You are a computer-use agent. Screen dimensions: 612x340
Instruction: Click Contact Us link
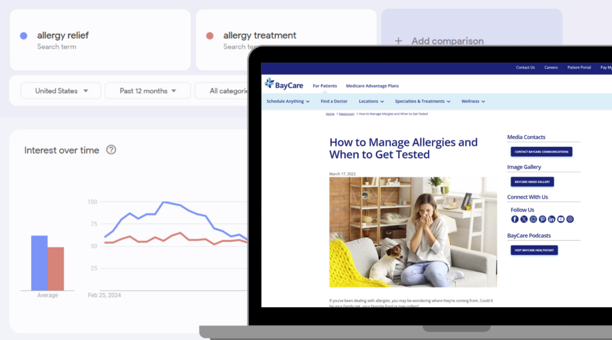point(525,68)
